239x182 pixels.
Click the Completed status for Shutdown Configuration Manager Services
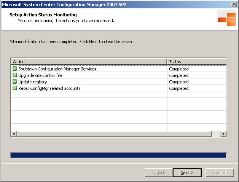tap(179, 69)
